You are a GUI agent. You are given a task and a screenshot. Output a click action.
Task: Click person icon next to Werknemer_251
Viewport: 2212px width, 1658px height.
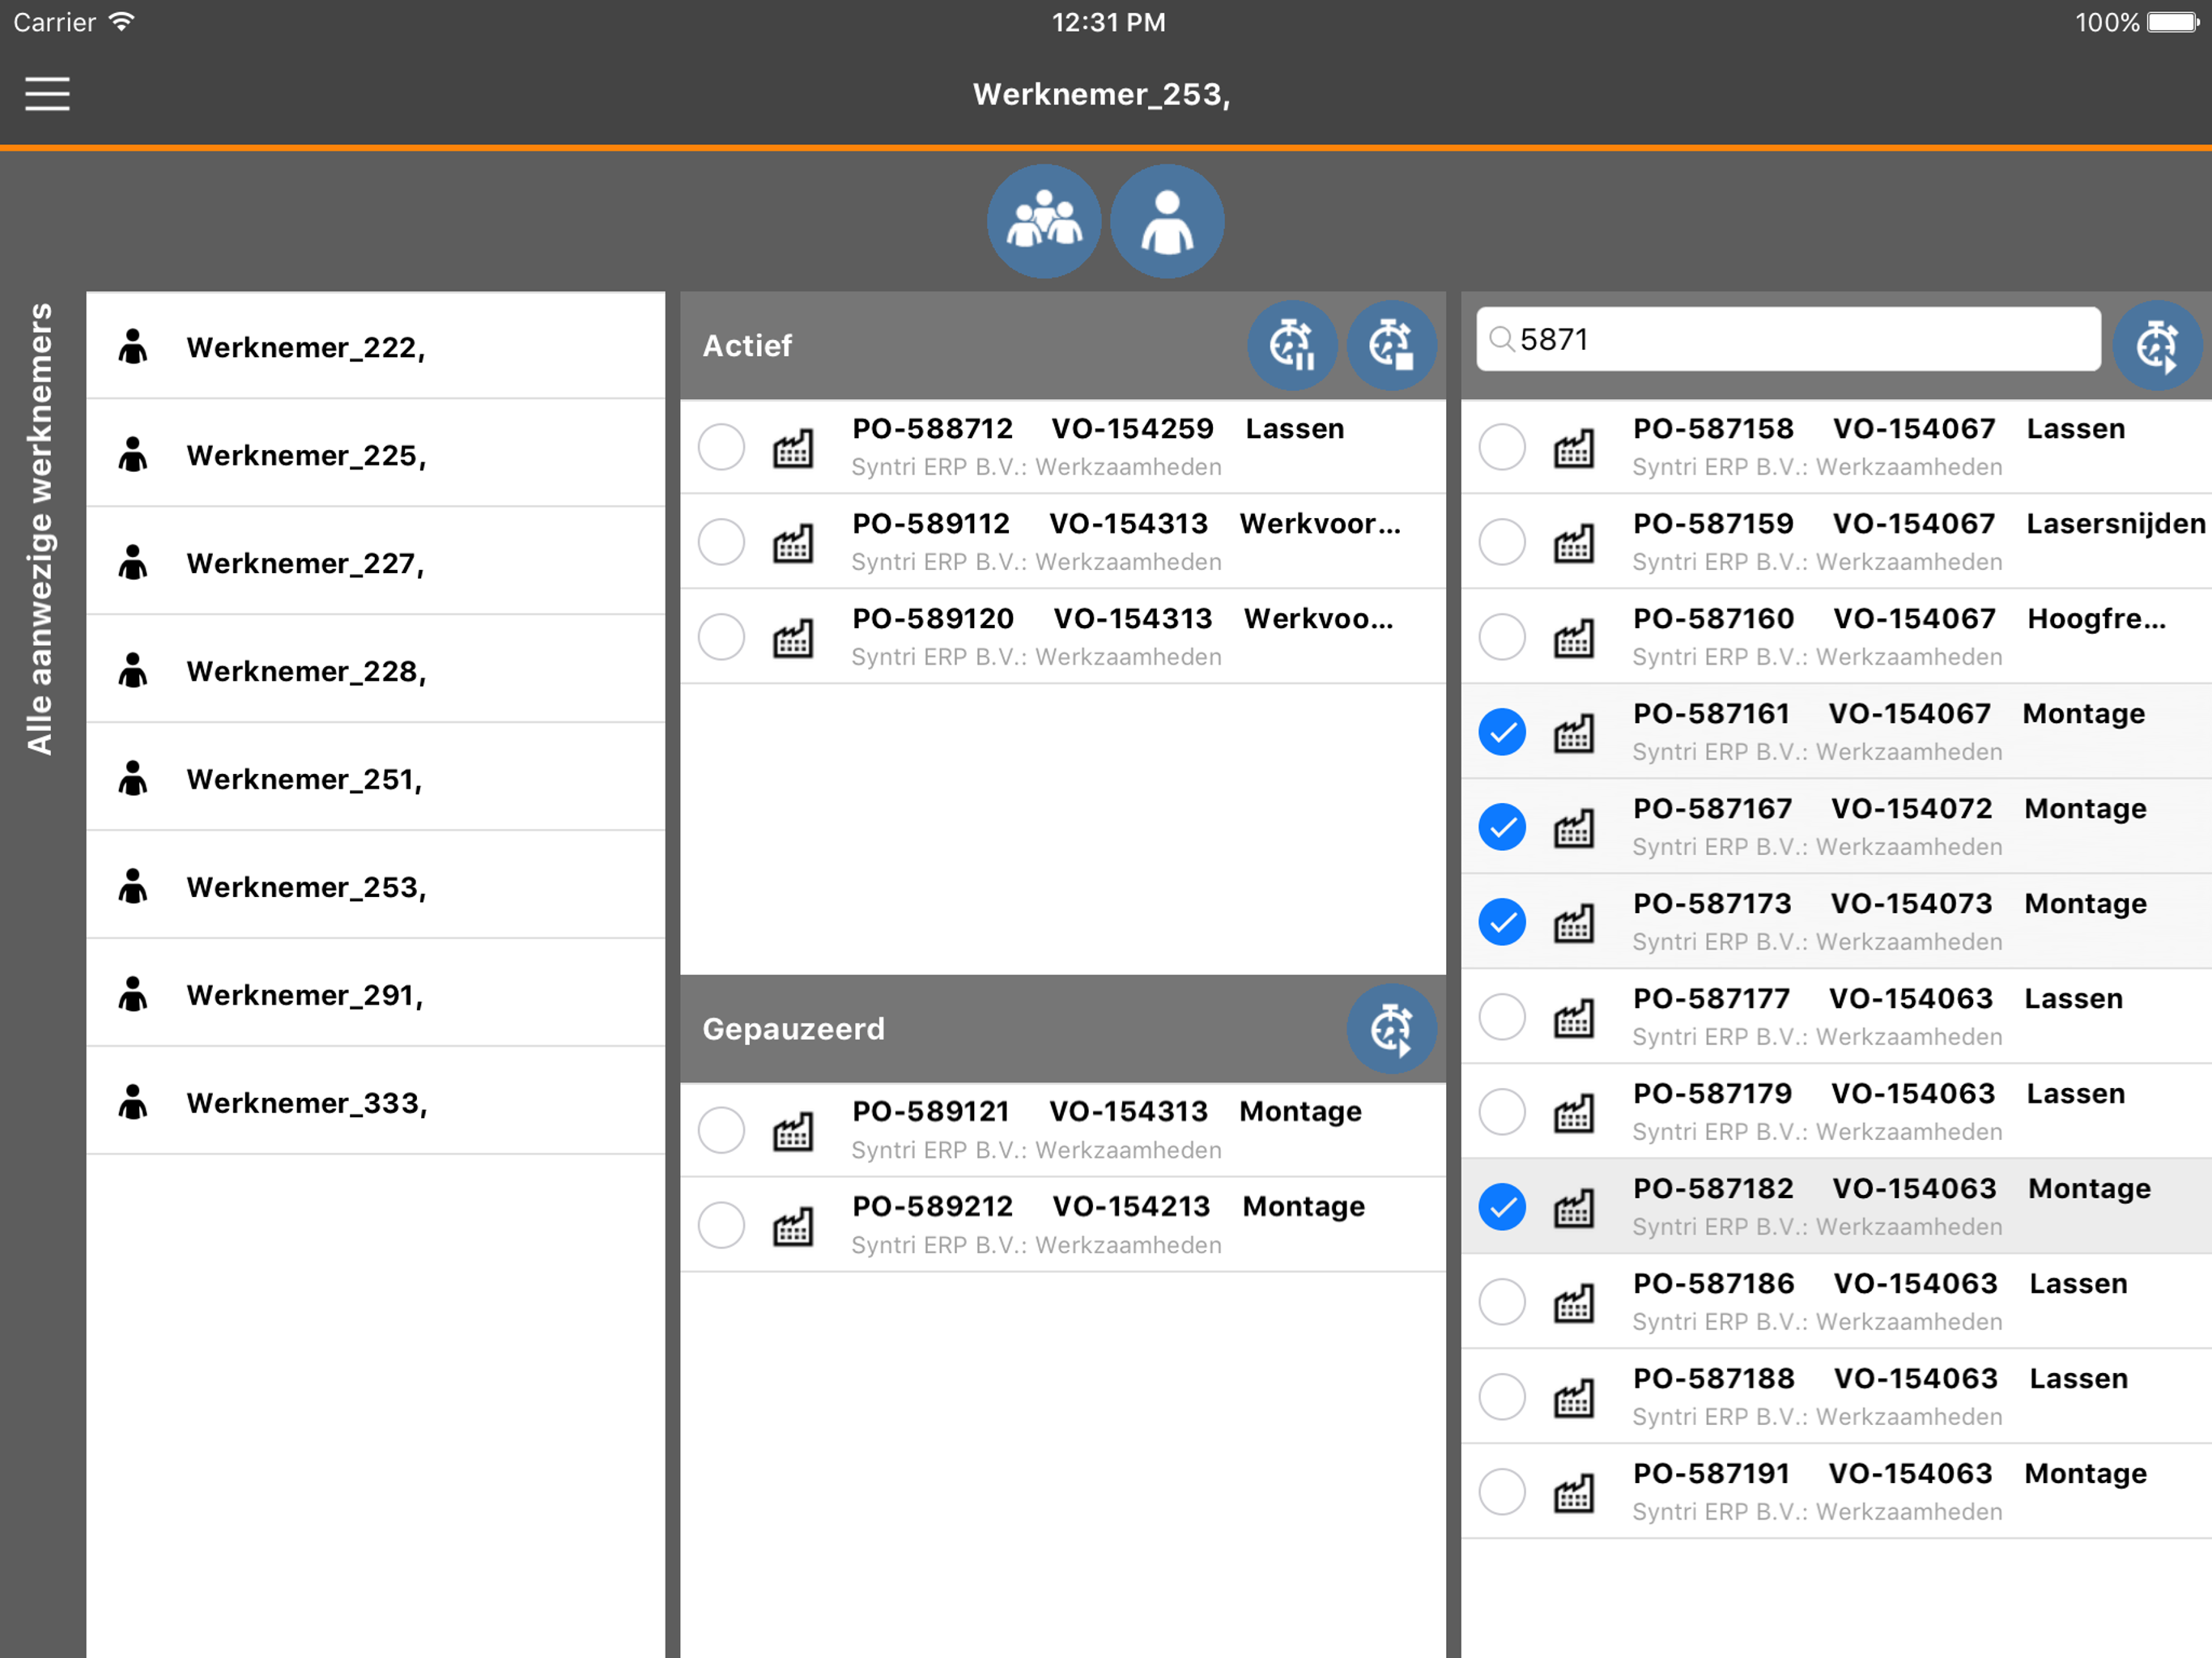(133, 778)
